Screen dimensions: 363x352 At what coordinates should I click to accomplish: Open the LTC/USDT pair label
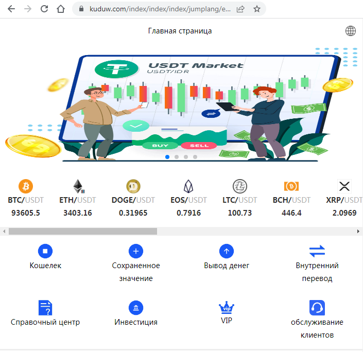click(x=240, y=200)
